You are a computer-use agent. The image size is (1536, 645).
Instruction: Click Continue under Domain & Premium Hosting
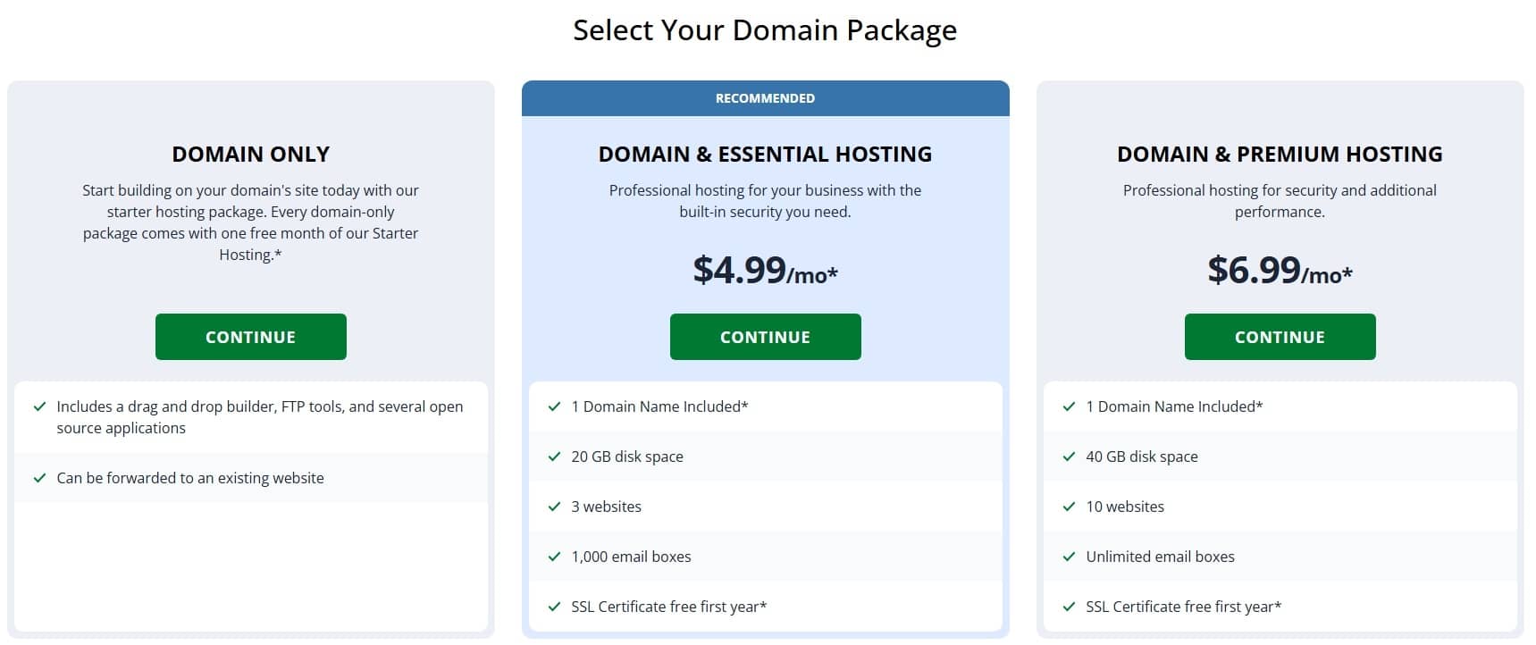(1280, 337)
